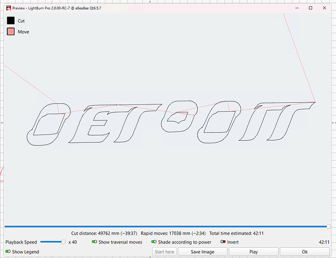This screenshot has height=258, width=336.
Task: Click the 42:11 elapsed time label
Action: coord(324,242)
